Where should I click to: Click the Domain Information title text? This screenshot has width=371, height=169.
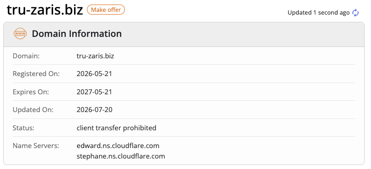coord(77,34)
